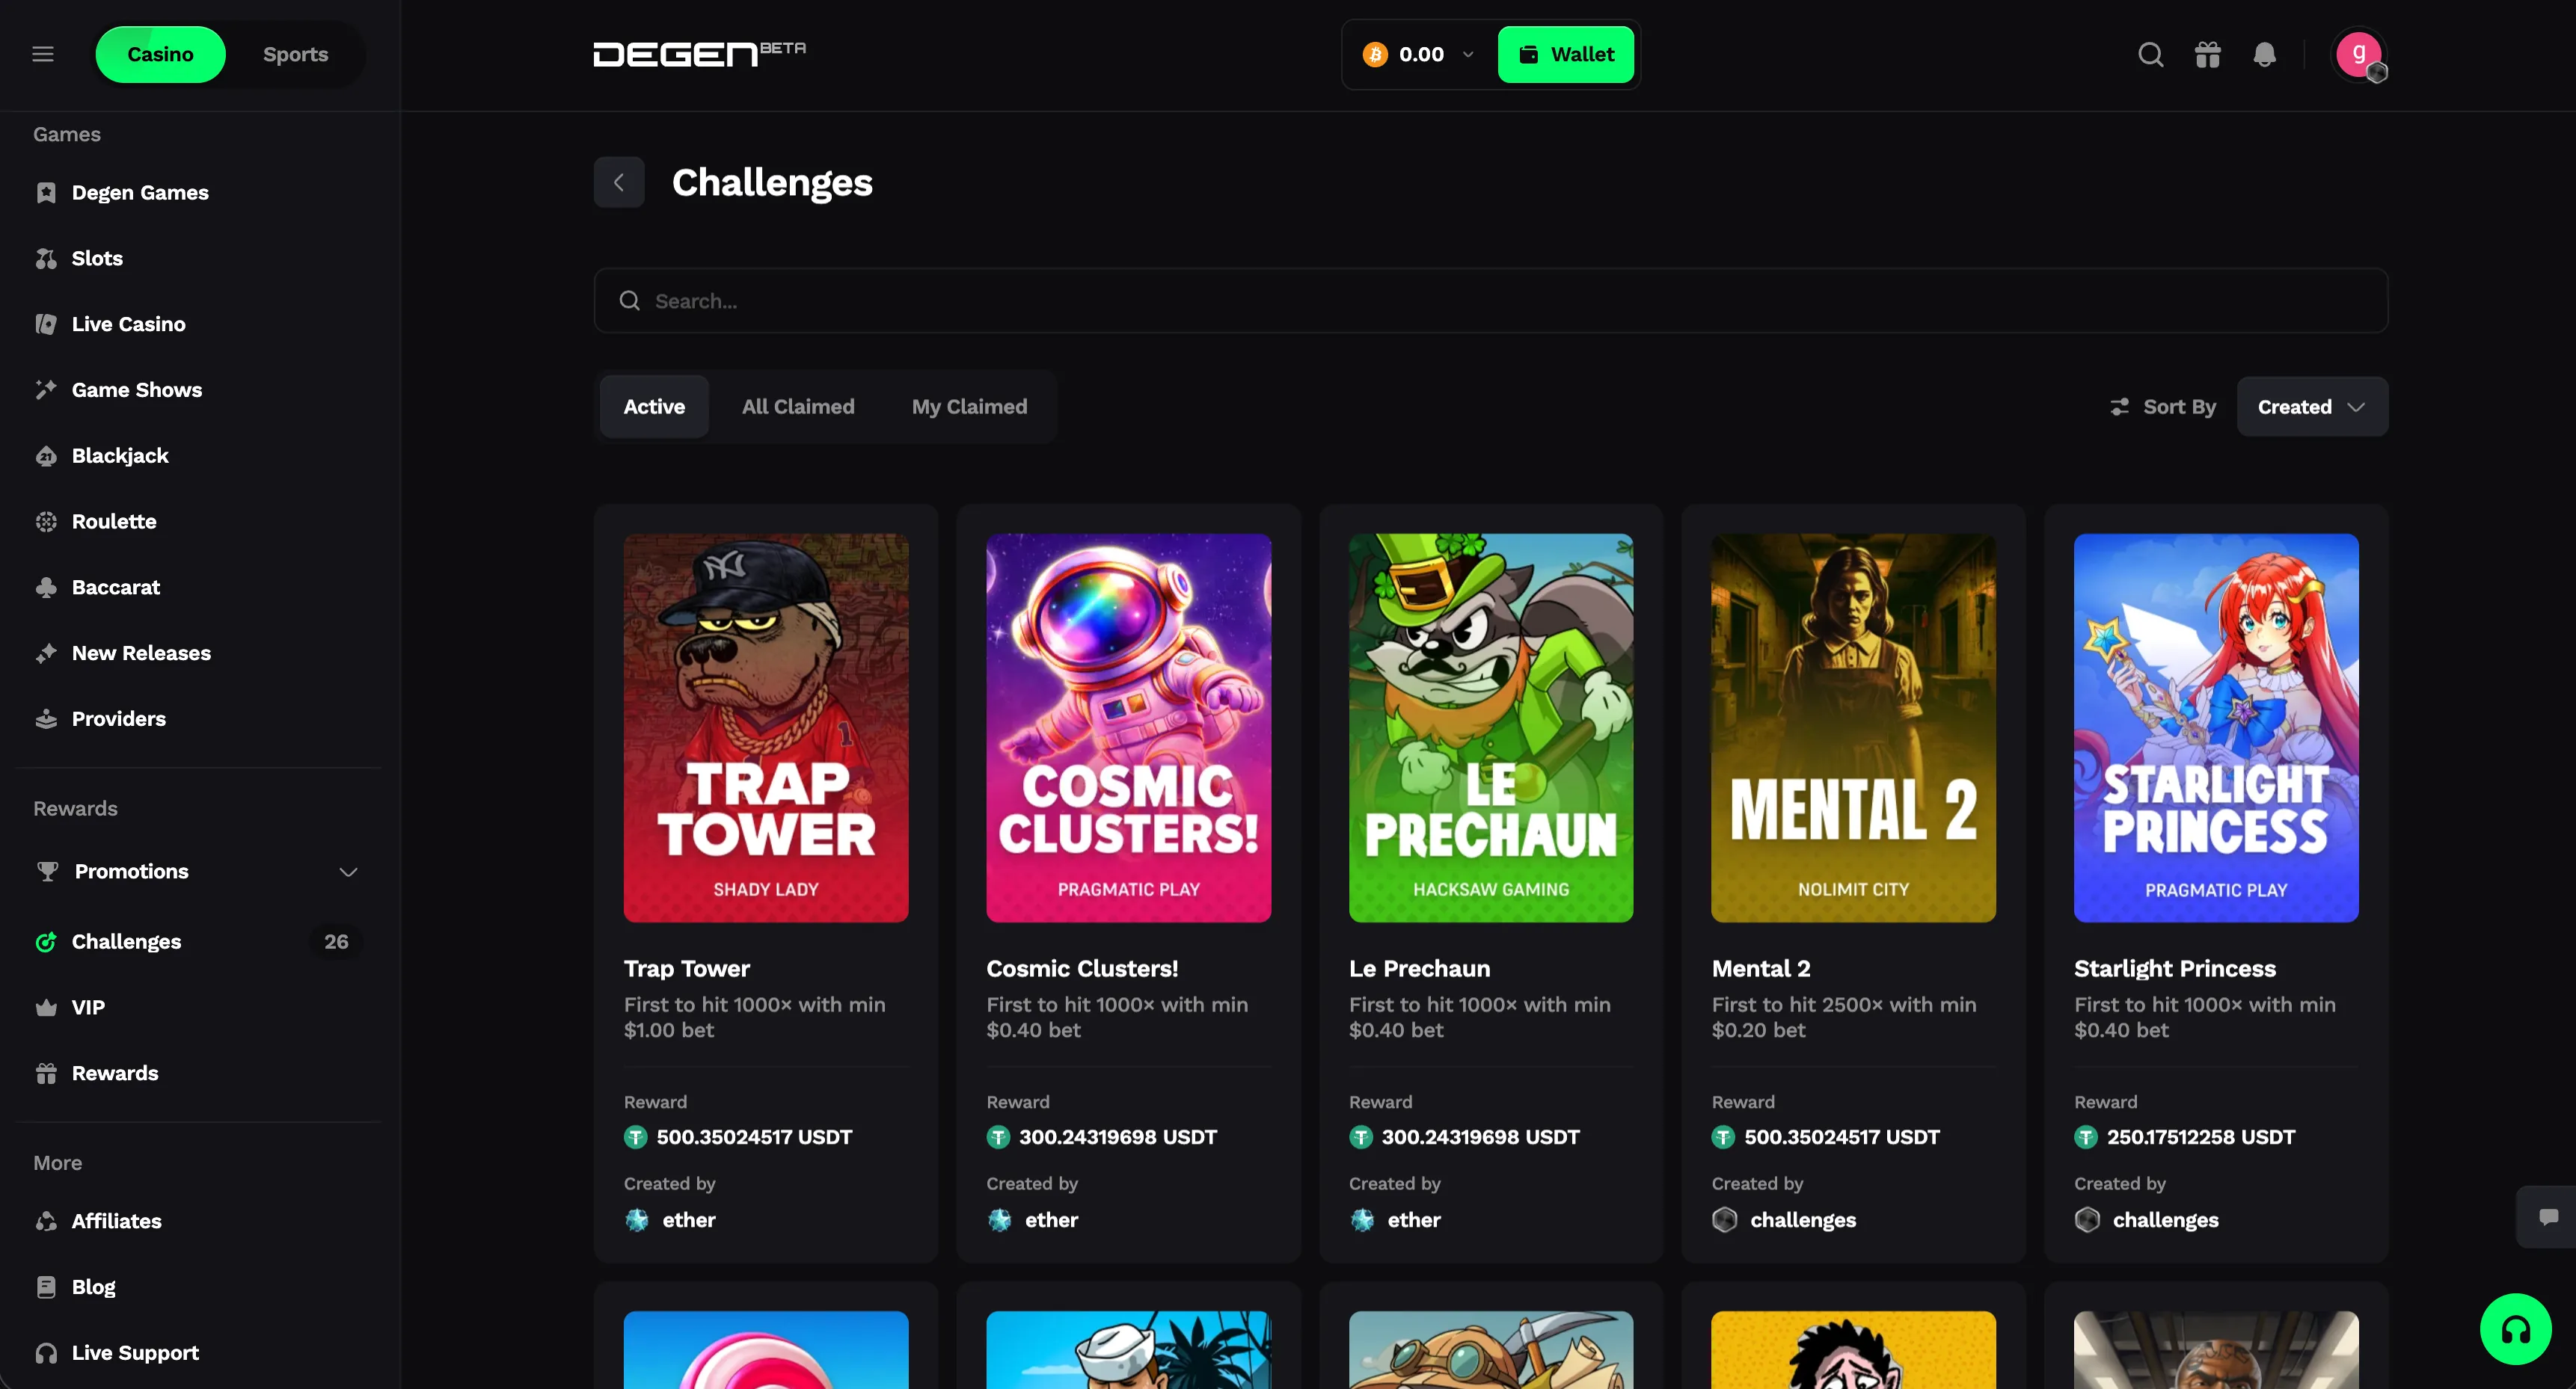
Task: Click the challenges search field
Action: (x=1491, y=301)
